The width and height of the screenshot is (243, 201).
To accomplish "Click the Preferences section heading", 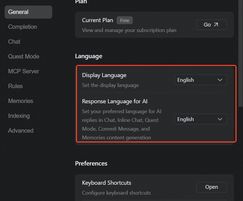I will 91,163.
